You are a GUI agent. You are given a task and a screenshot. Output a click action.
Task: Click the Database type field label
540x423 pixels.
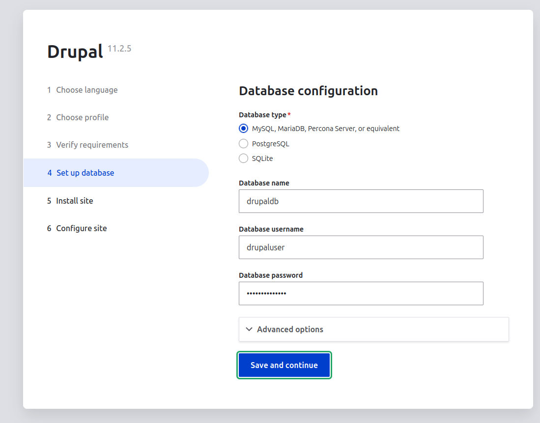click(262, 115)
